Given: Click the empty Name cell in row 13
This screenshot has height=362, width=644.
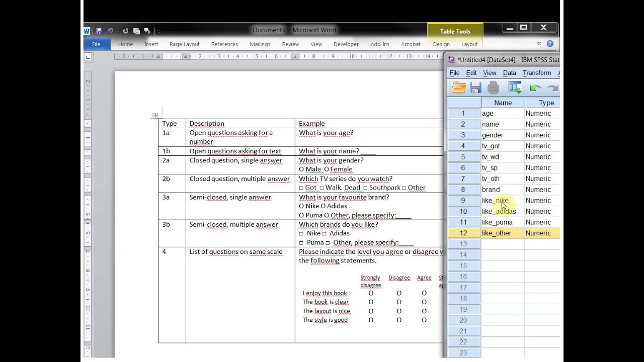Looking at the screenshot, I should point(503,244).
